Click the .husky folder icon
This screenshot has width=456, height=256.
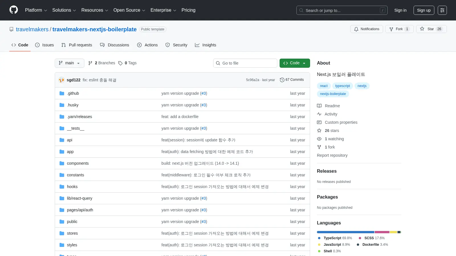coord(62,105)
